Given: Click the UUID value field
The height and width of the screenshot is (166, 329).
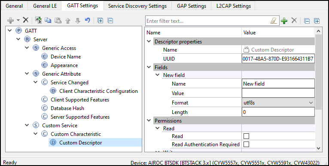Looking at the screenshot, I should (278, 59).
